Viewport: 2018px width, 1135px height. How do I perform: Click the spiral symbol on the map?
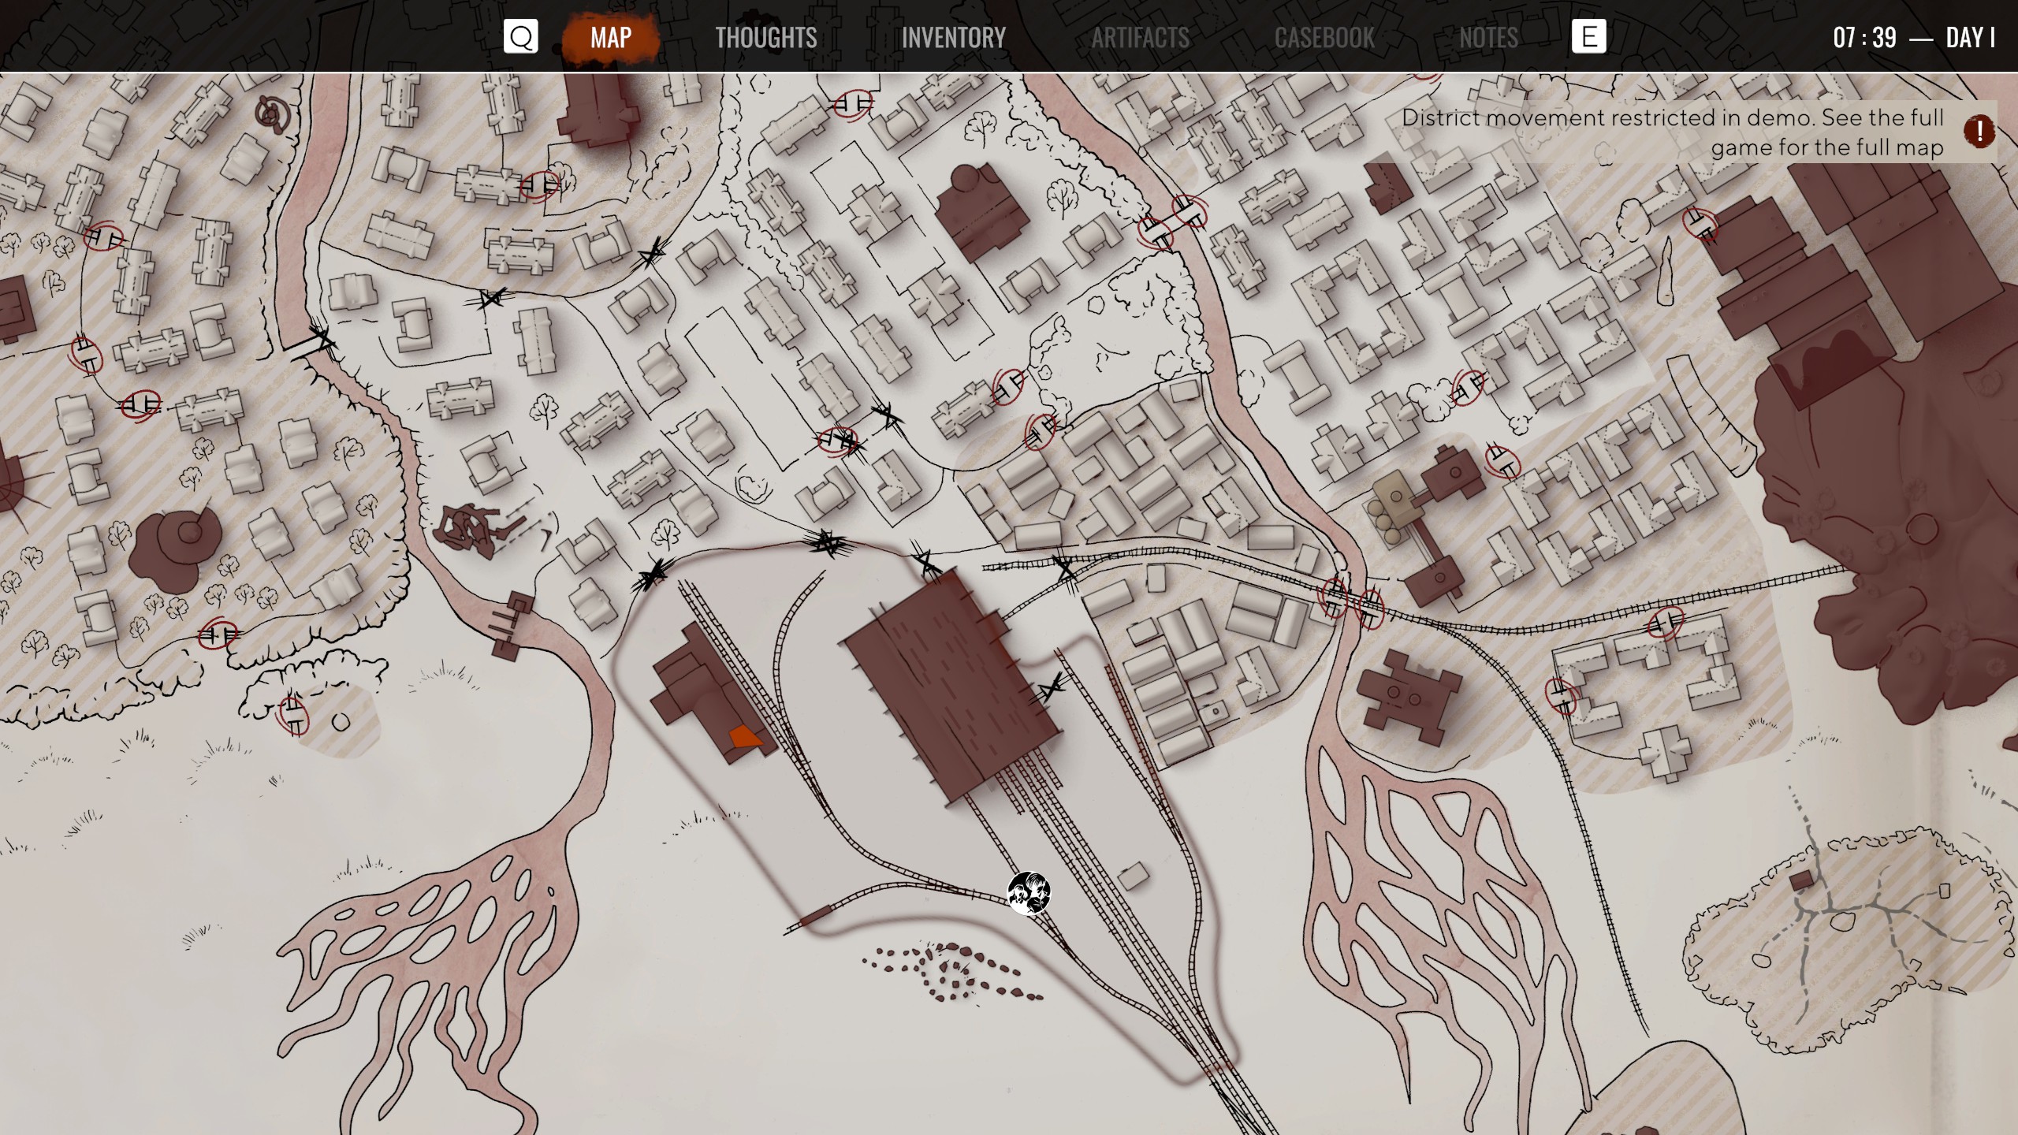click(273, 115)
